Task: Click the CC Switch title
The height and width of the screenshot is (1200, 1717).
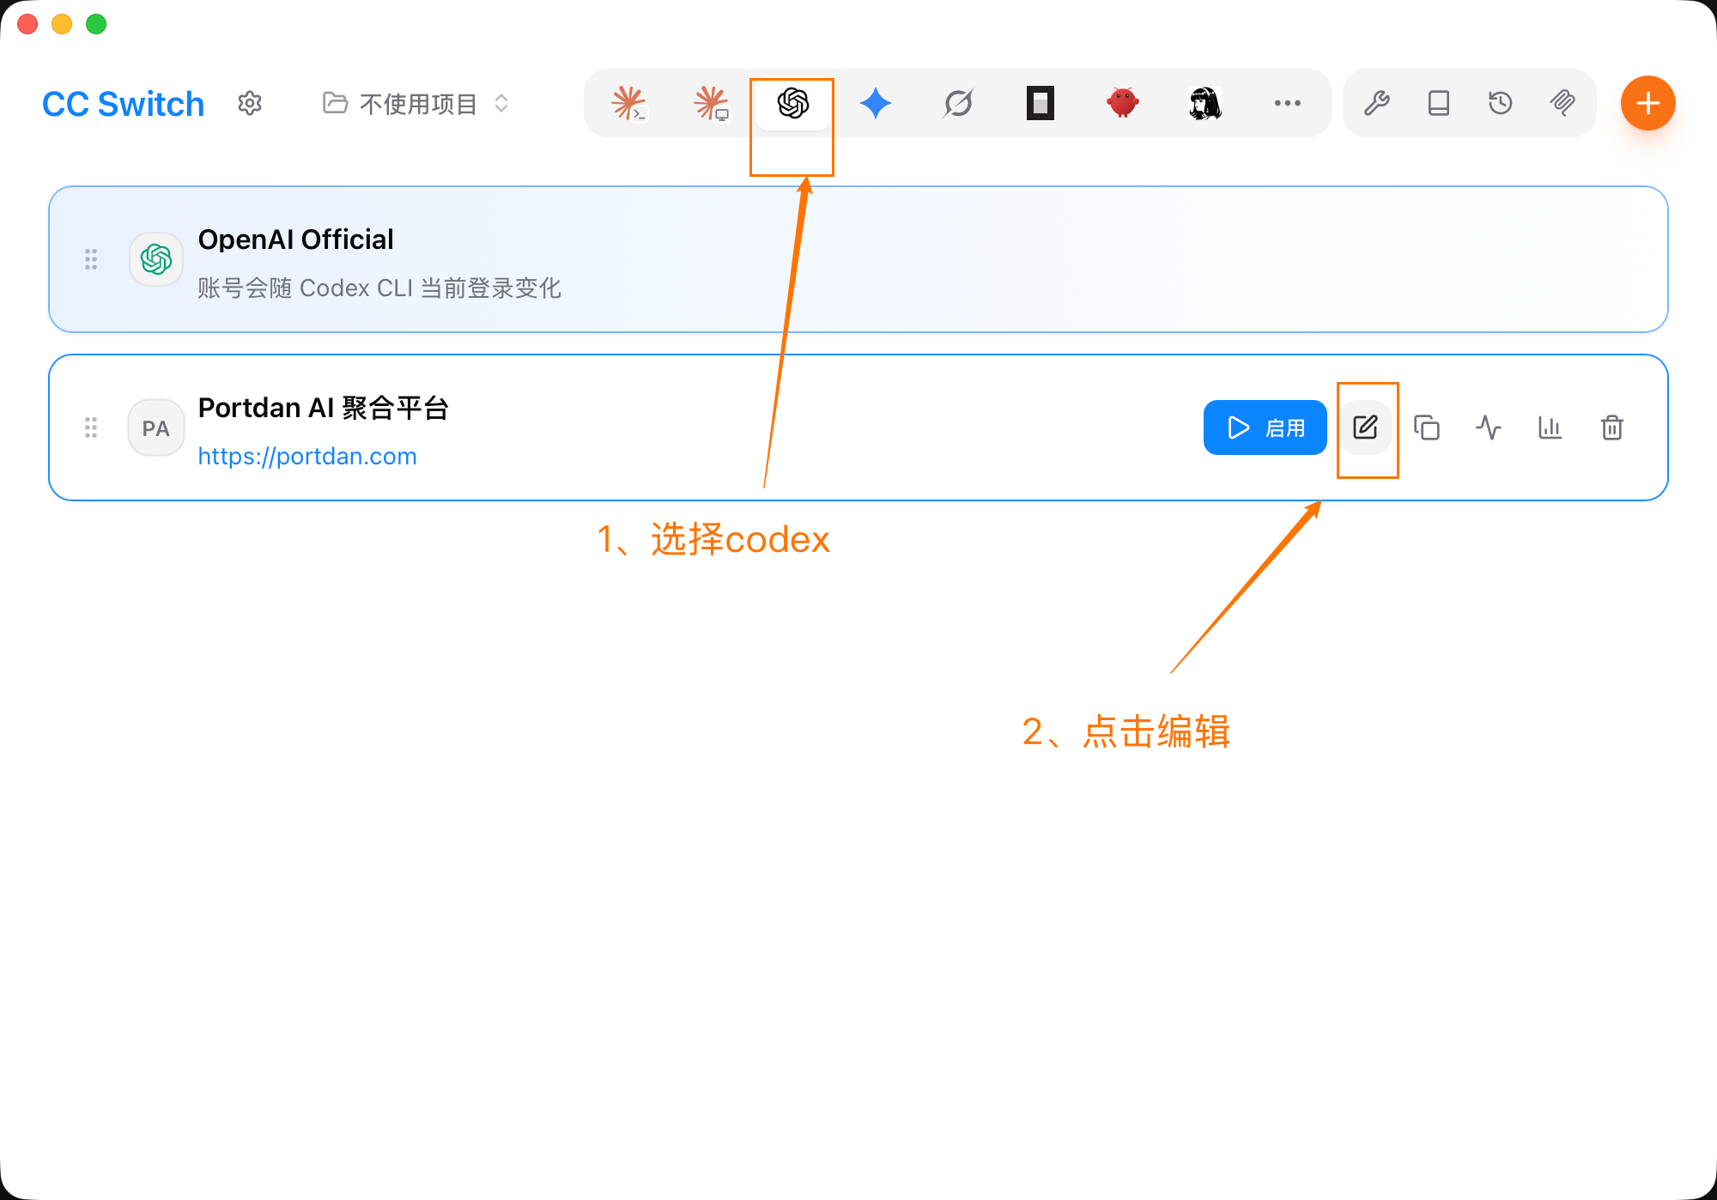Action: (124, 104)
